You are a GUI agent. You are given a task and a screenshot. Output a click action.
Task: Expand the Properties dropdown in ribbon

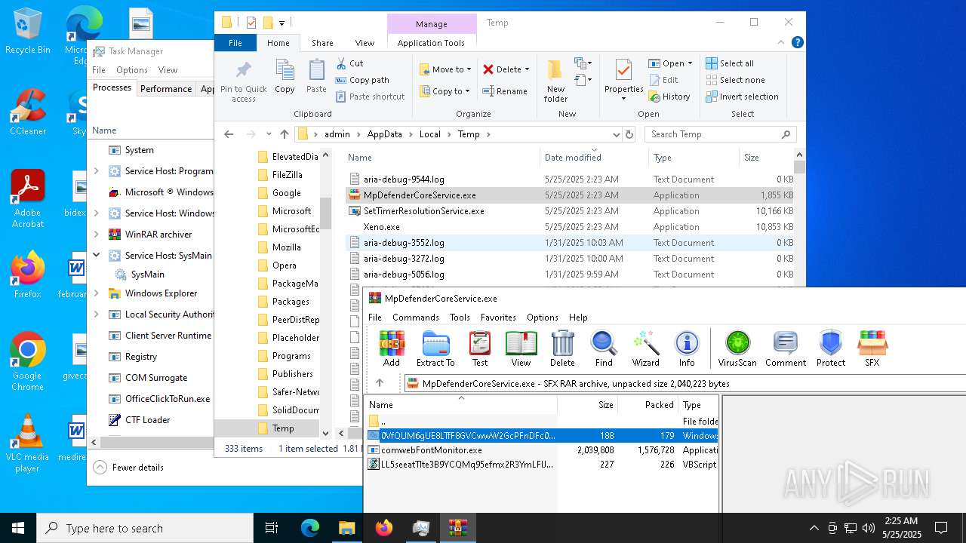[623, 99]
